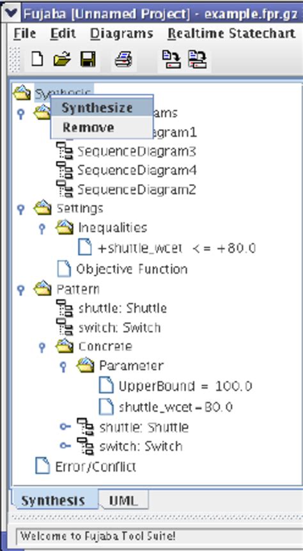Click the first import/export documents toolbar icon
This screenshot has height=551, width=303.
[x=171, y=59]
